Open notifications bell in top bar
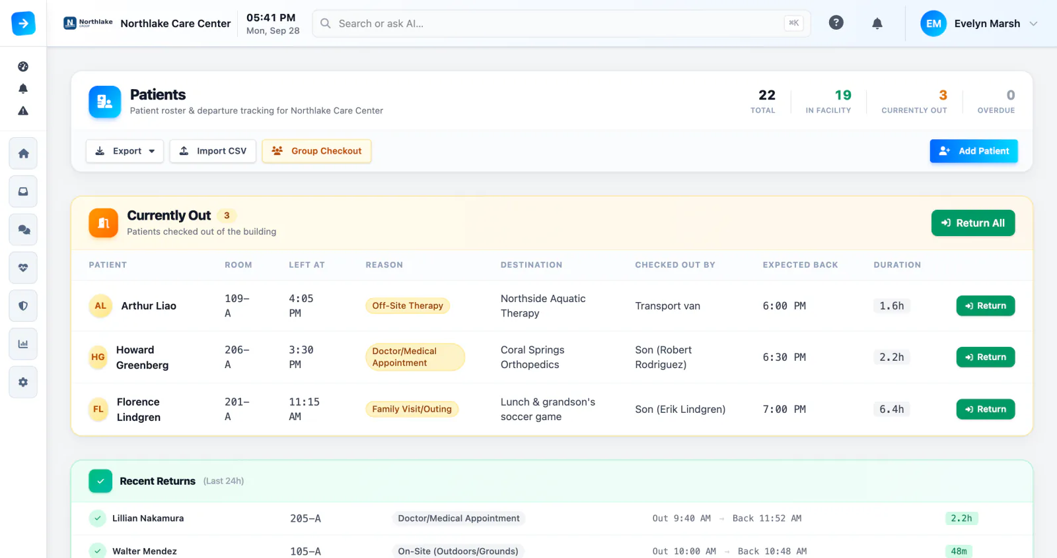 point(877,23)
